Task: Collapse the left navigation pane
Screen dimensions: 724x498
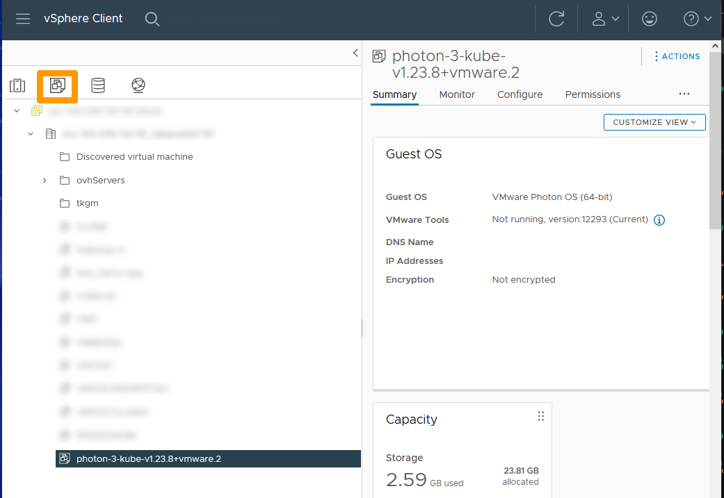Action: 355,53
